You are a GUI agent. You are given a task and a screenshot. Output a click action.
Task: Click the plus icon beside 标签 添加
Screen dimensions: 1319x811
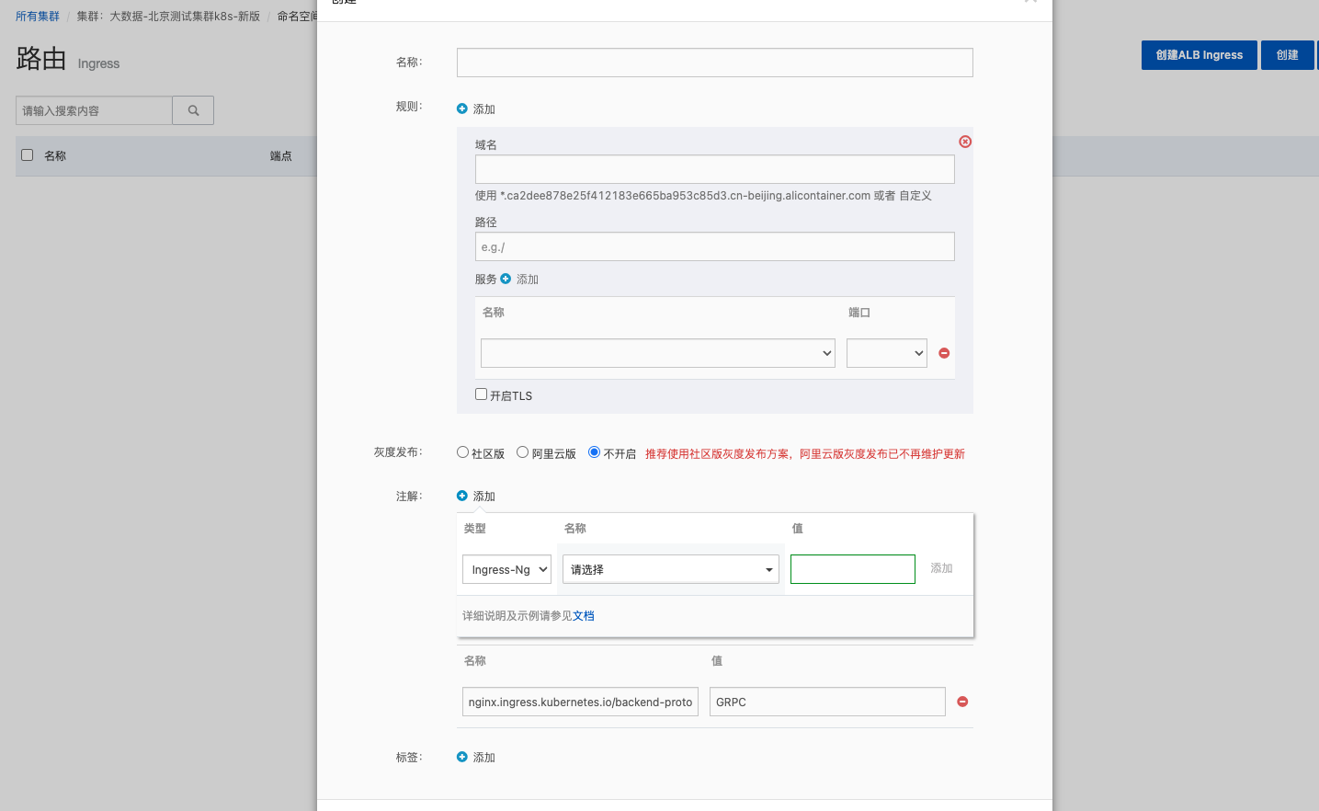pyautogui.click(x=462, y=757)
